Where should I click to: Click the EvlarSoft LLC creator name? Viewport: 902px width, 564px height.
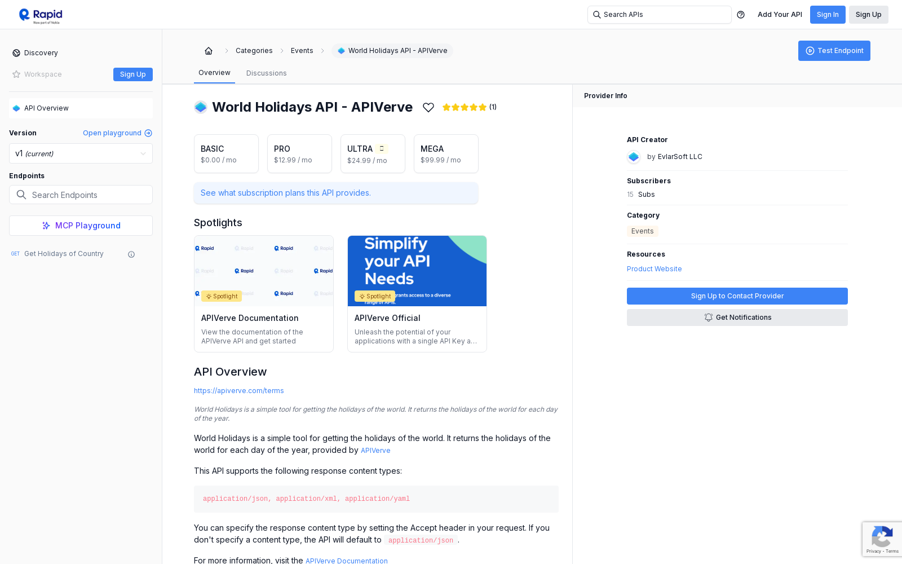pyautogui.click(x=680, y=157)
